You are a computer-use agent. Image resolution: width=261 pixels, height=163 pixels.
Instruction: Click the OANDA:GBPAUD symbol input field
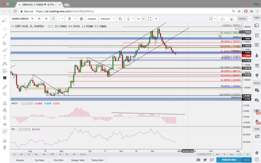coord(20,18)
